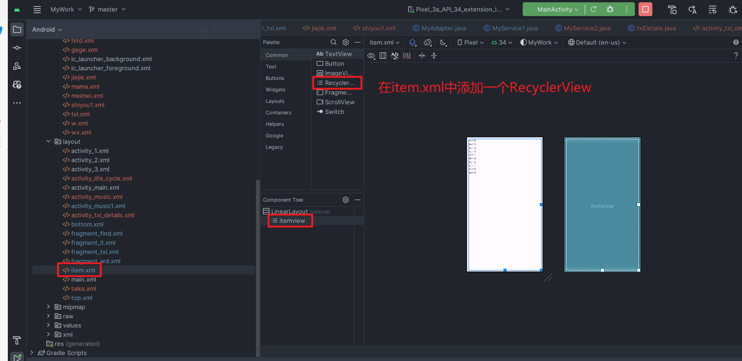Open more run actions vertical dots

pyautogui.click(x=626, y=9)
